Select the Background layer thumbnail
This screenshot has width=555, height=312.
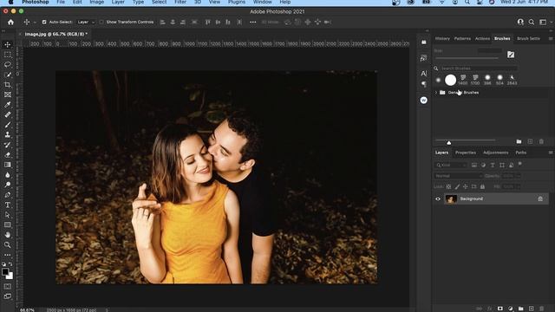tap(451, 198)
